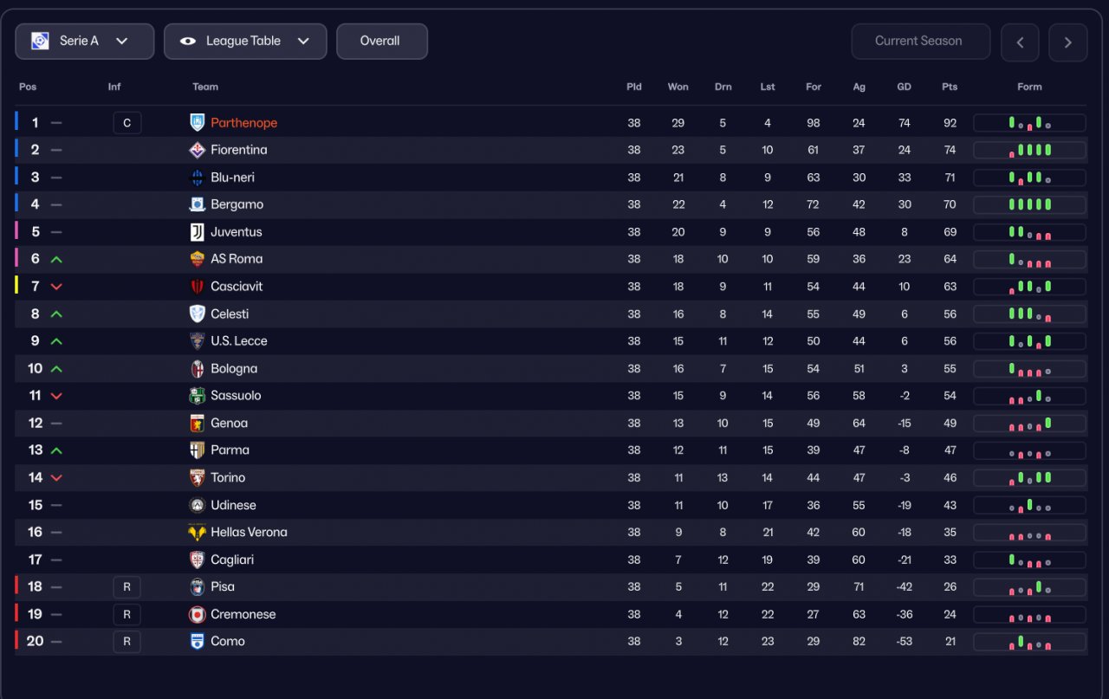Open the Serie A competition dropdown
This screenshot has height=699, width=1109.
pyautogui.click(x=84, y=41)
